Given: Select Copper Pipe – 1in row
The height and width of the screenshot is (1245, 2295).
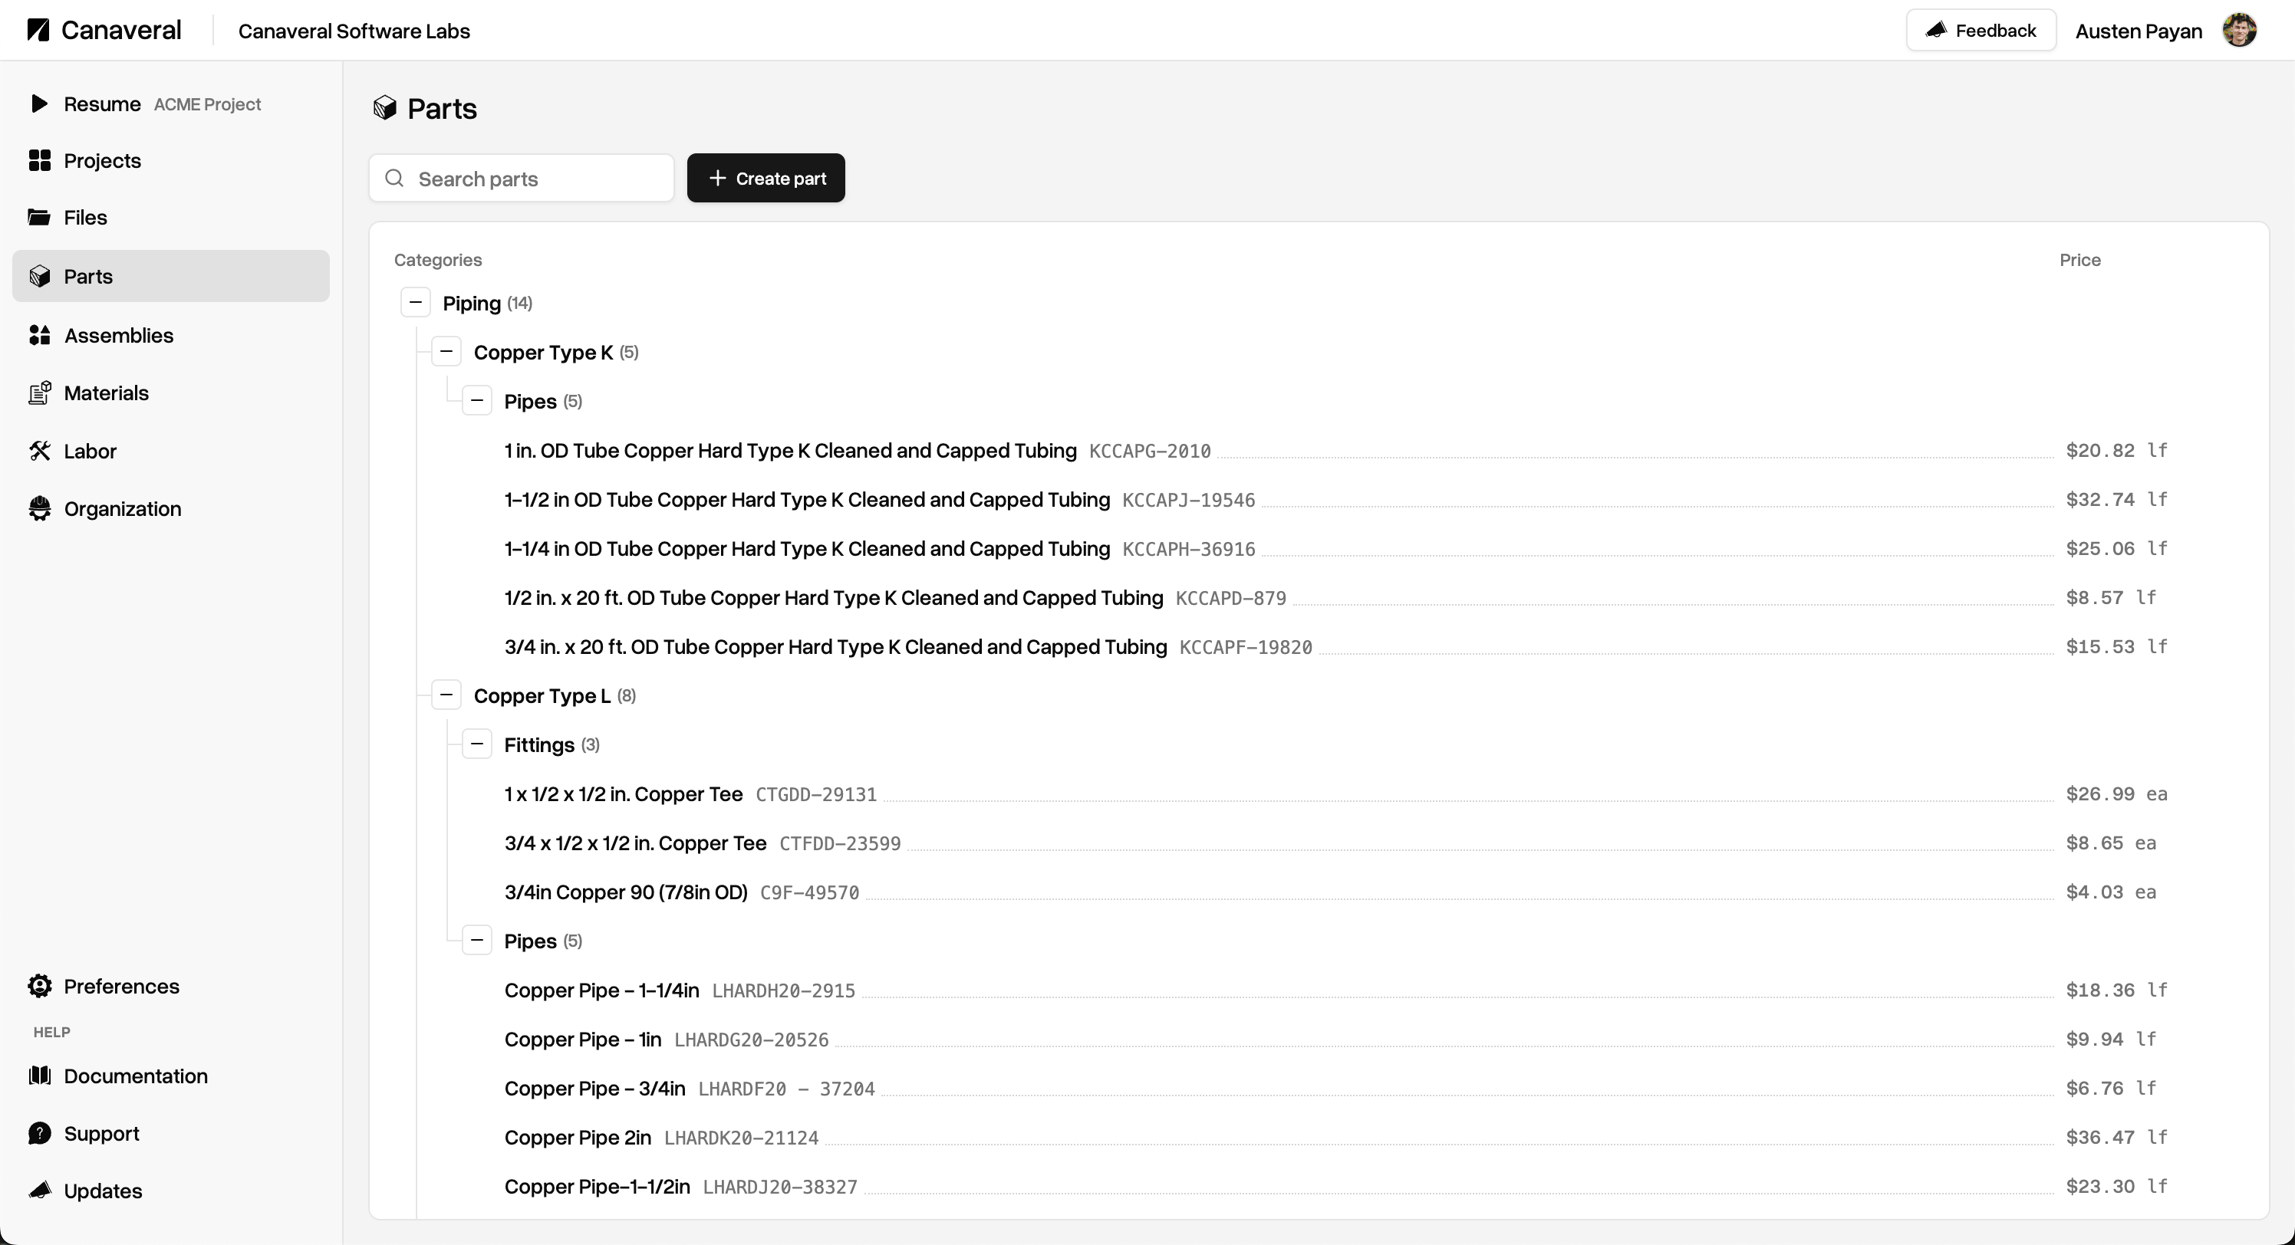Looking at the screenshot, I should click(1335, 1040).
